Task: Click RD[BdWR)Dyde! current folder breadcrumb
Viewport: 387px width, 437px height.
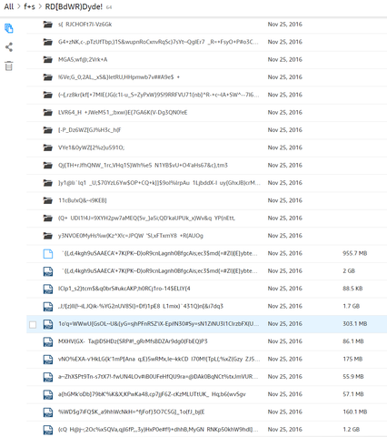Action: pyautogui.click(x=74, y=6)
